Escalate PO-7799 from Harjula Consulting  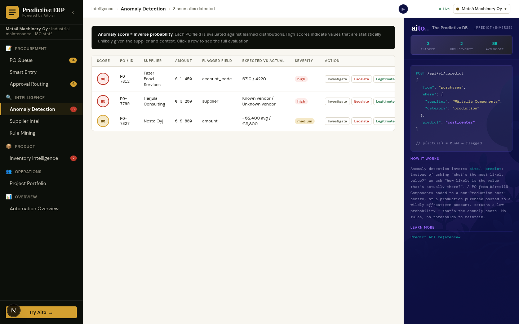(361, 101)
